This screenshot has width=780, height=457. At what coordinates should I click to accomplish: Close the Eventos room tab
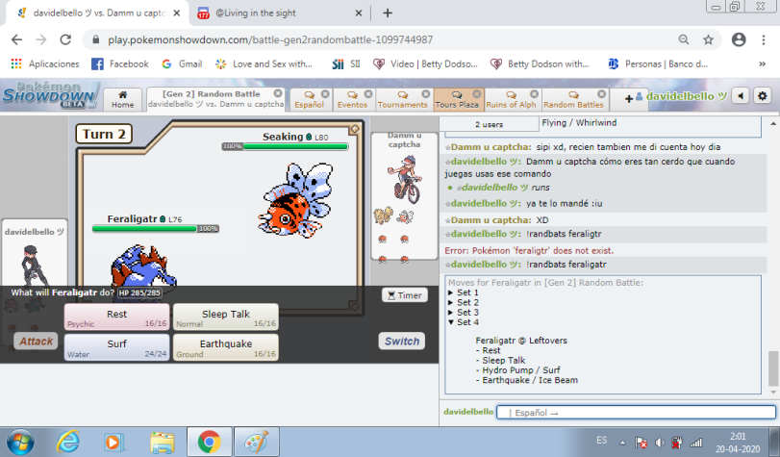point(368,93)
